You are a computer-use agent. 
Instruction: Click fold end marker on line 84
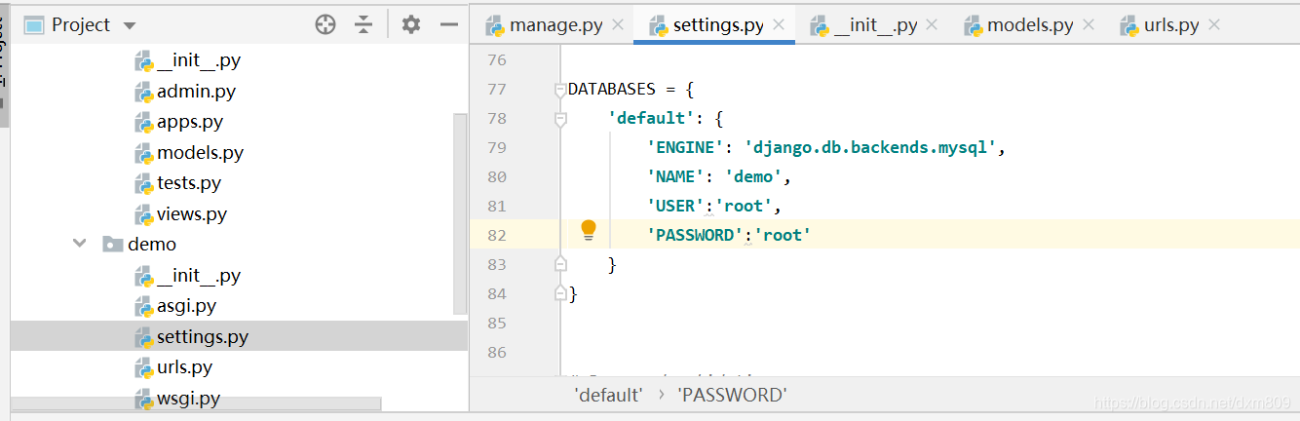[560, 292]
